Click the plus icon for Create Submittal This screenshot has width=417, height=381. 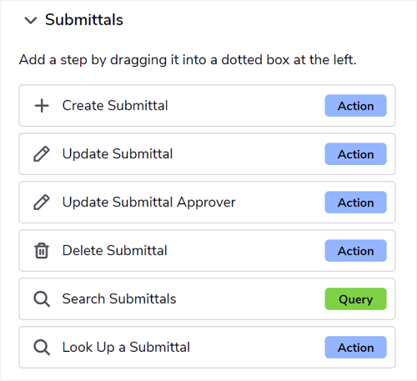point(42,106)
